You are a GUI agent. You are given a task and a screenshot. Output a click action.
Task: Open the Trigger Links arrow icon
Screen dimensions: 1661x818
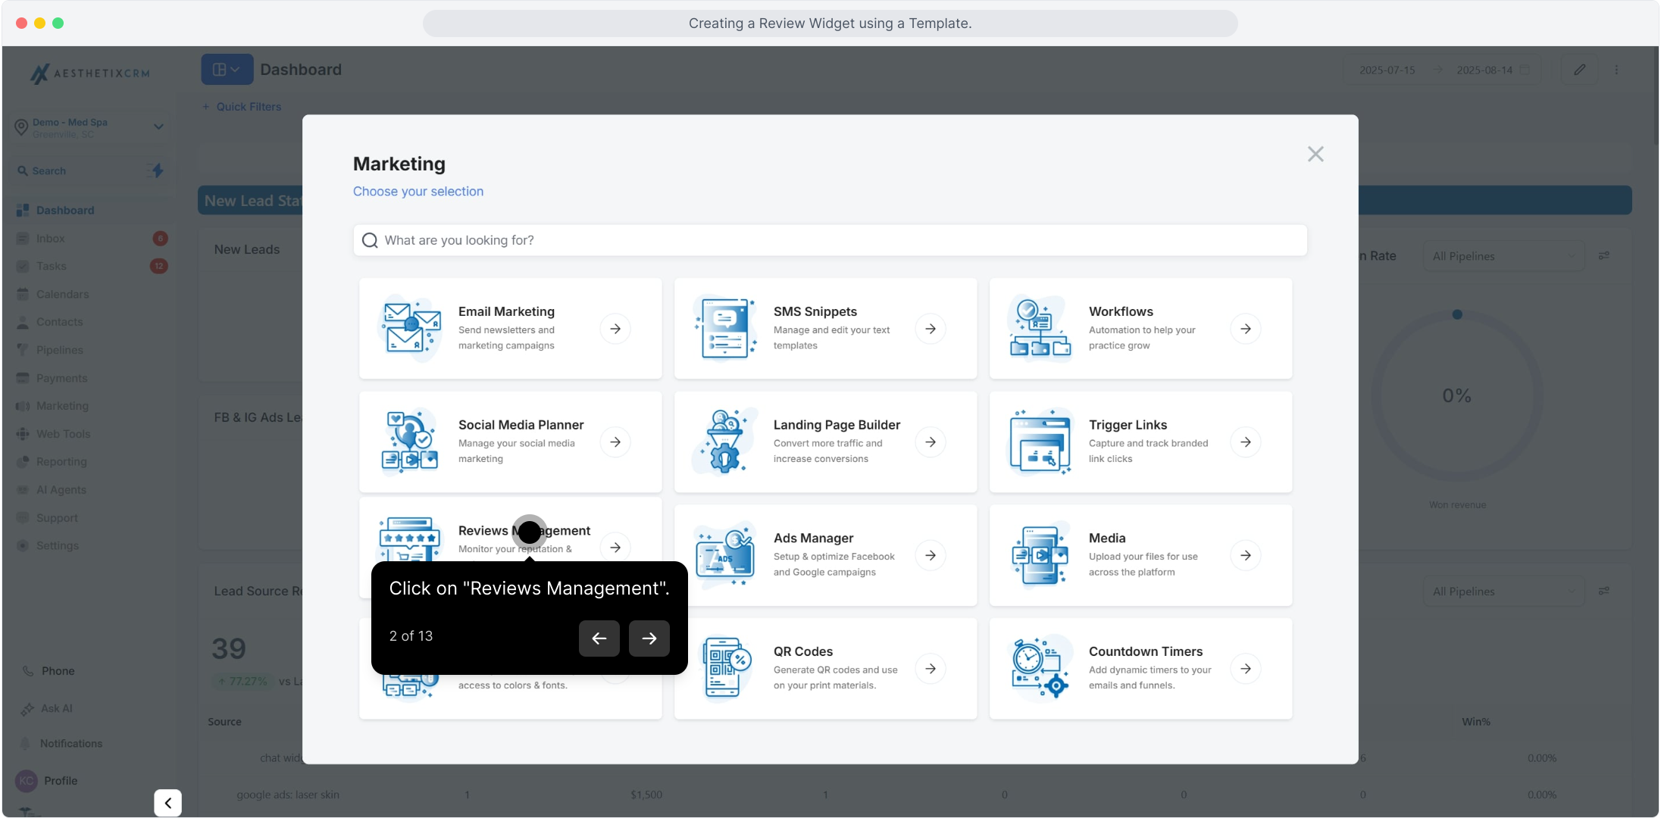[x=1246, y=442]
